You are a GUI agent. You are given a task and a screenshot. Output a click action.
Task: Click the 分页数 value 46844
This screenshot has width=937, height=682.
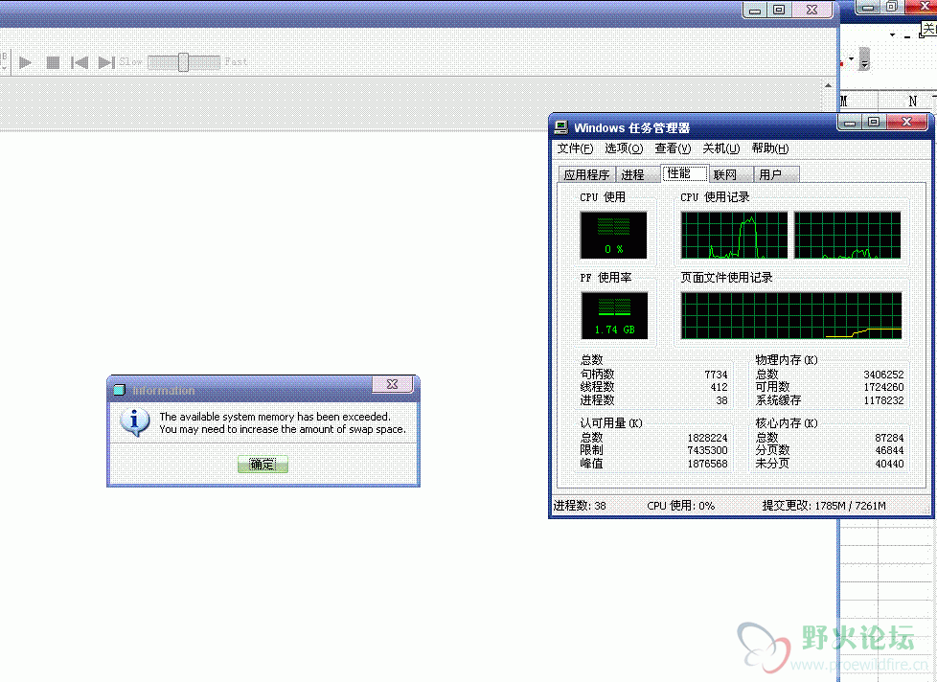889,450
